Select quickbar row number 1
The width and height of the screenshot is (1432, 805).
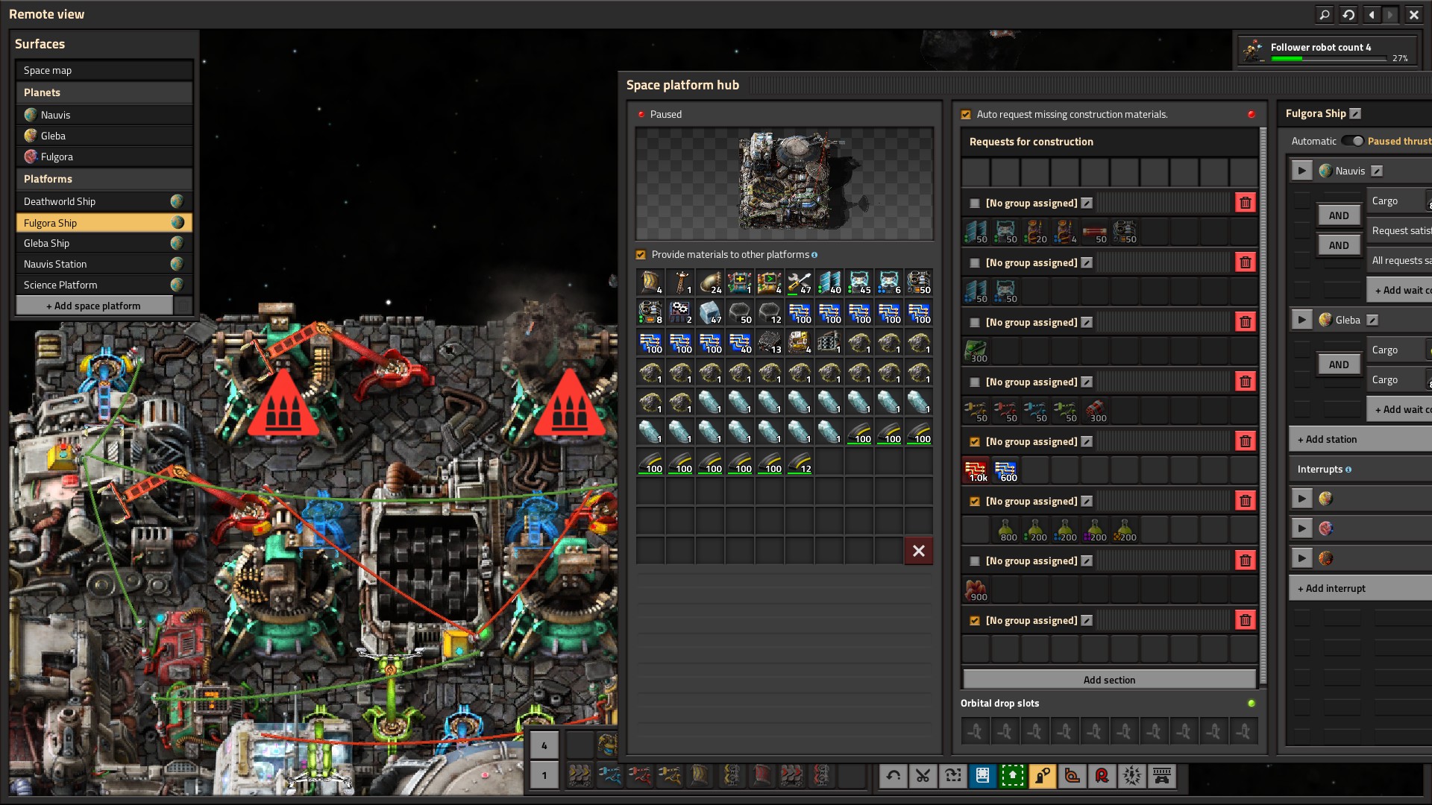tap(544, 776)
